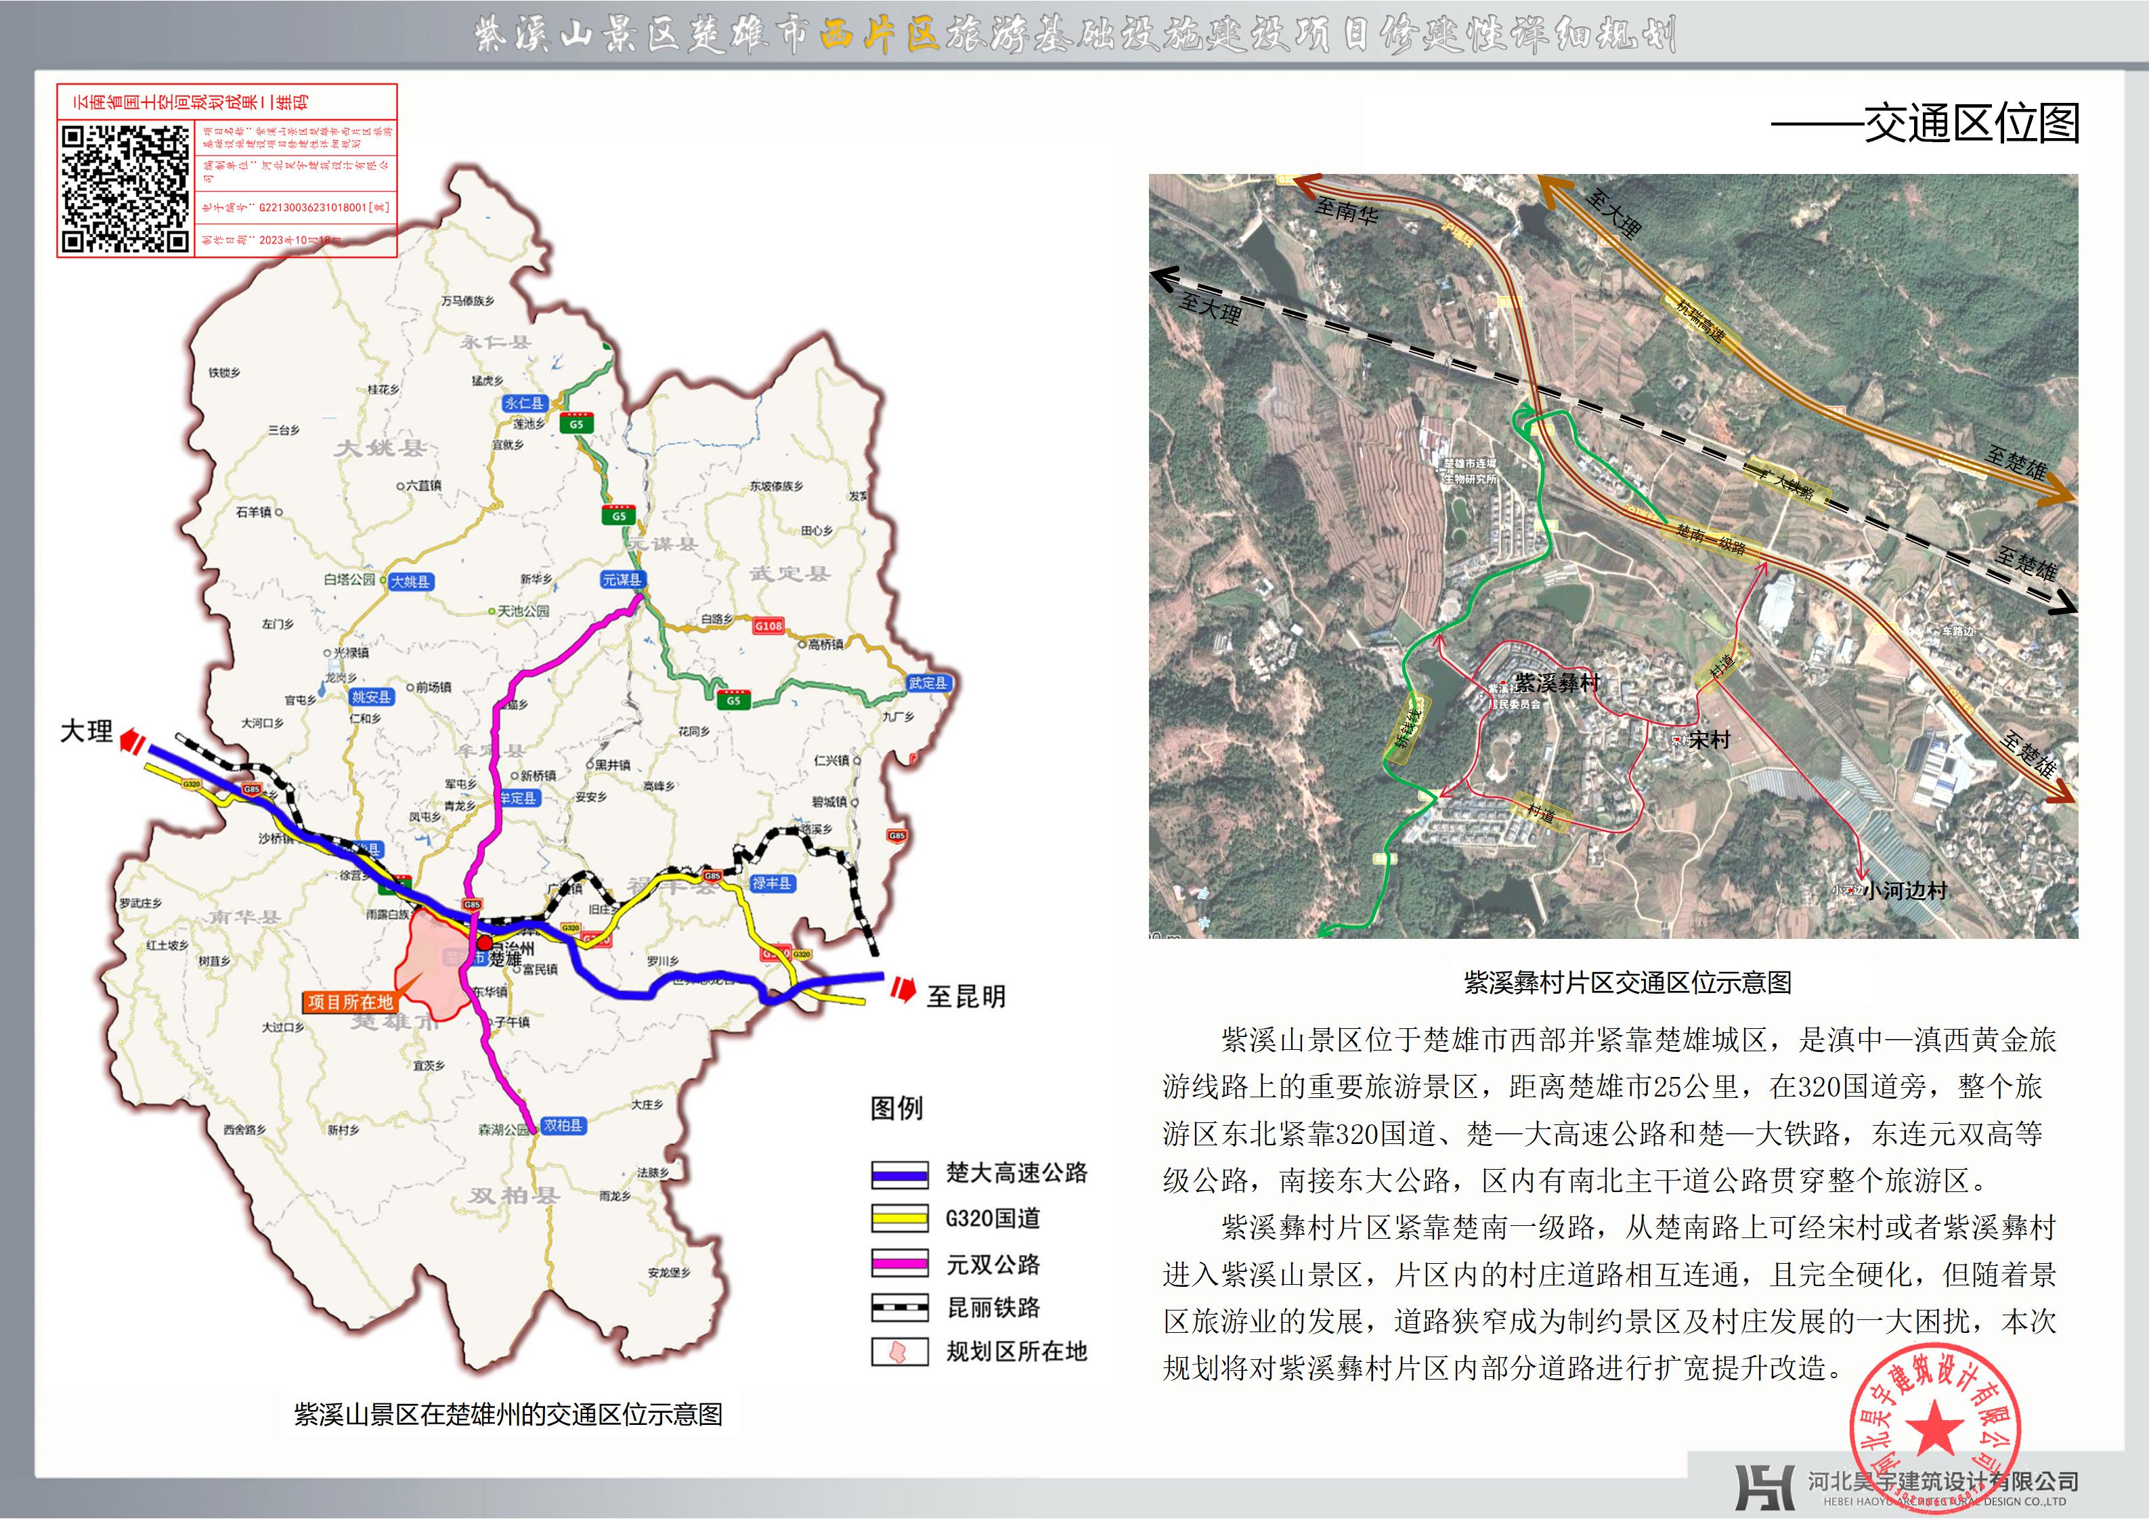Click the 紫溪彝村 label on satellite map

point(1557,683)
